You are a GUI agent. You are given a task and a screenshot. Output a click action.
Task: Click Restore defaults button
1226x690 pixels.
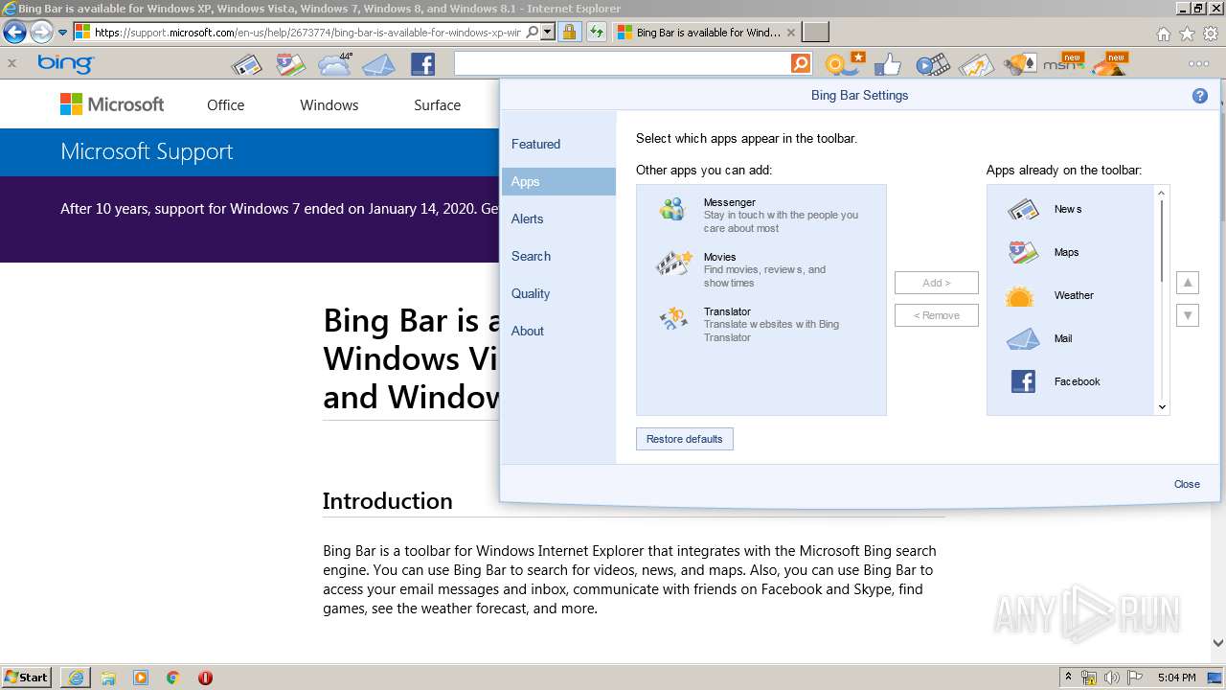pyautogui.click(x=685, y=439)
